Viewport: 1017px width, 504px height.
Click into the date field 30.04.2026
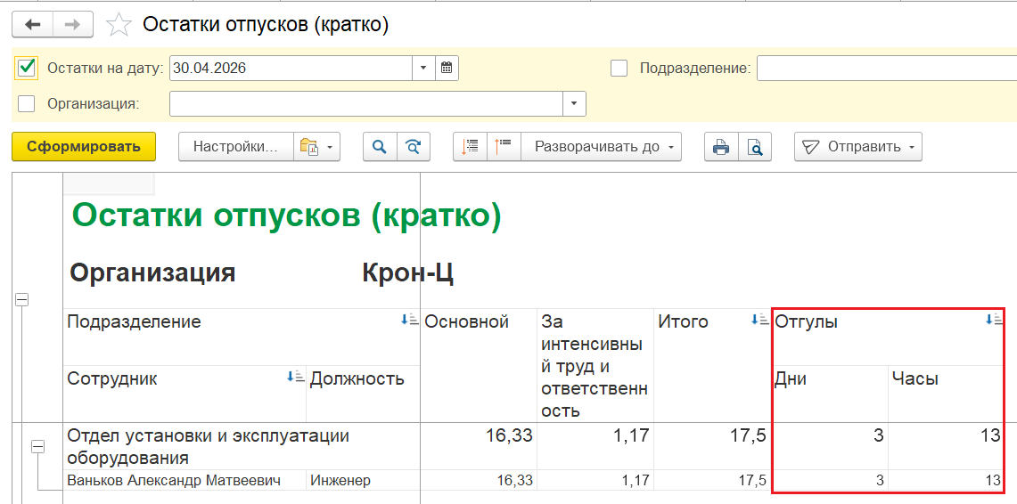291,68
